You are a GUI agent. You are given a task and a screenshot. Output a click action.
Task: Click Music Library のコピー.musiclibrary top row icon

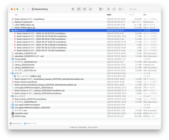tap(13, 19)
